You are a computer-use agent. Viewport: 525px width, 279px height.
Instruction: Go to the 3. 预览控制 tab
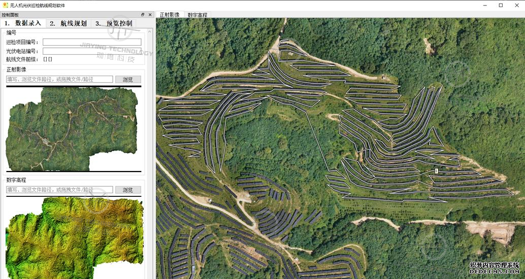[114, 23]
